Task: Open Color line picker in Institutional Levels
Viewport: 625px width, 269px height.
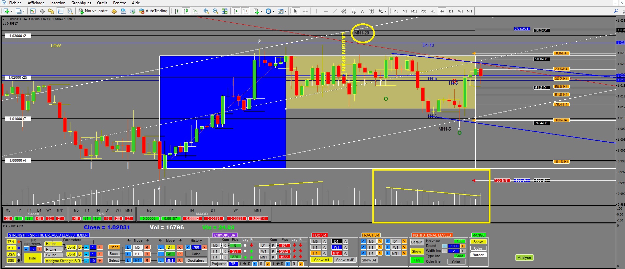Action: click(x=456, y=262)
